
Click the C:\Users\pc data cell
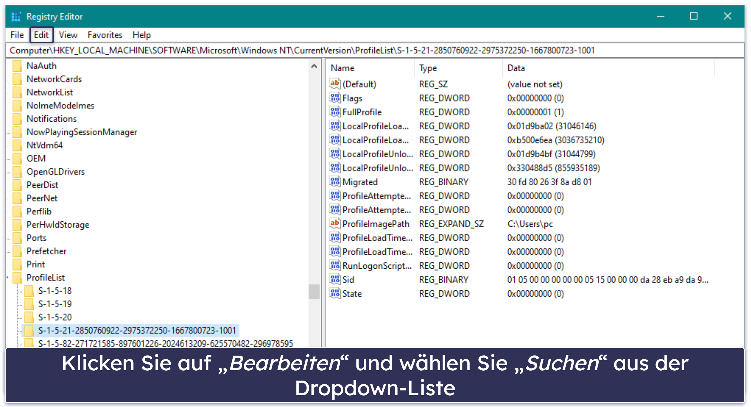(530, 224)
